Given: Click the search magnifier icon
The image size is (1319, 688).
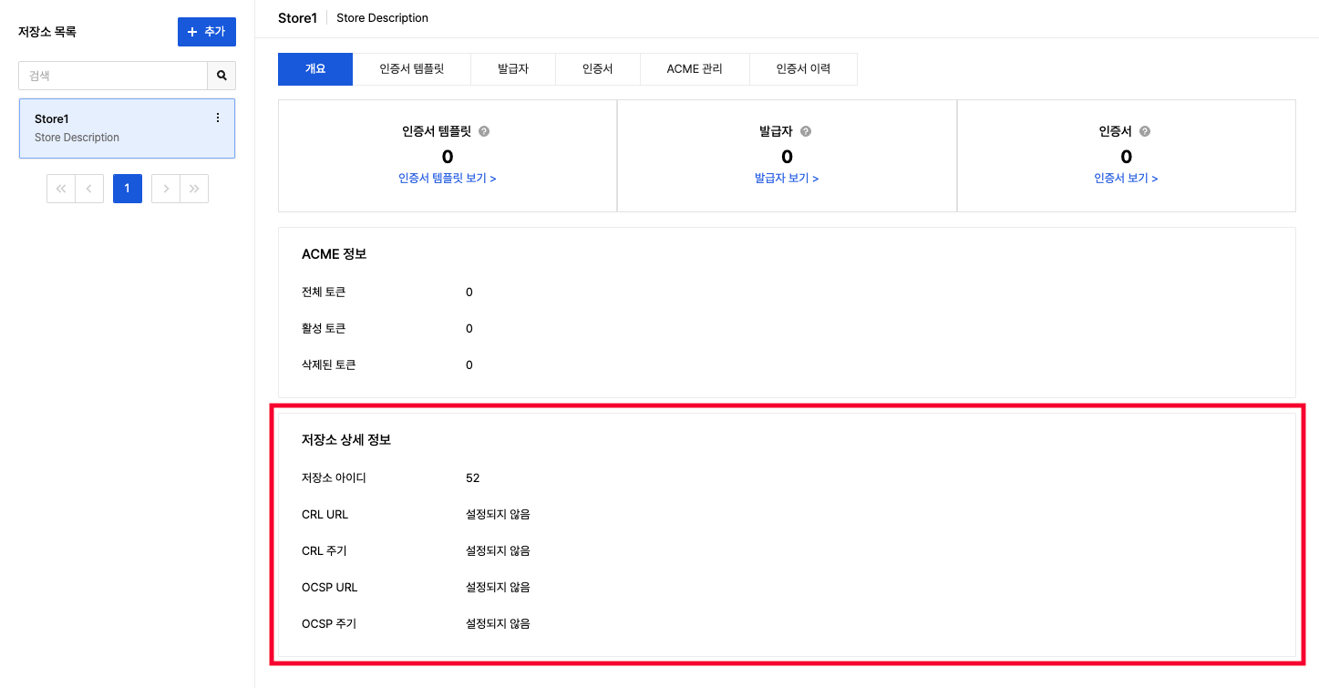Looking at the screenshot, I should click(x=222, y=76).
